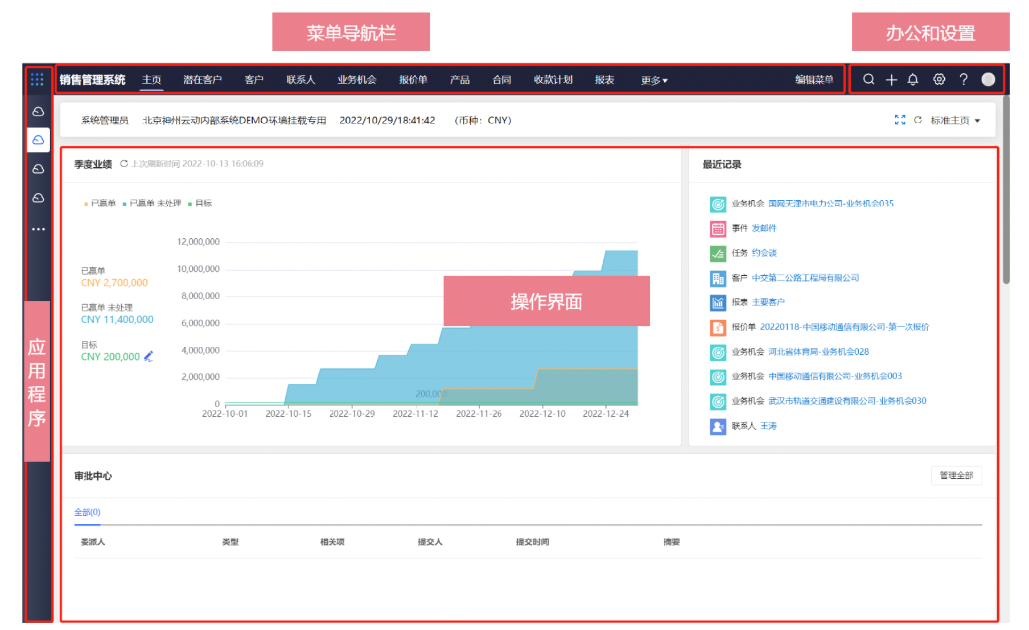Open the 中交第二公路工程局有限公司 customer link
The width and height of the screenshot is (1029, 630).
(805, 278)
